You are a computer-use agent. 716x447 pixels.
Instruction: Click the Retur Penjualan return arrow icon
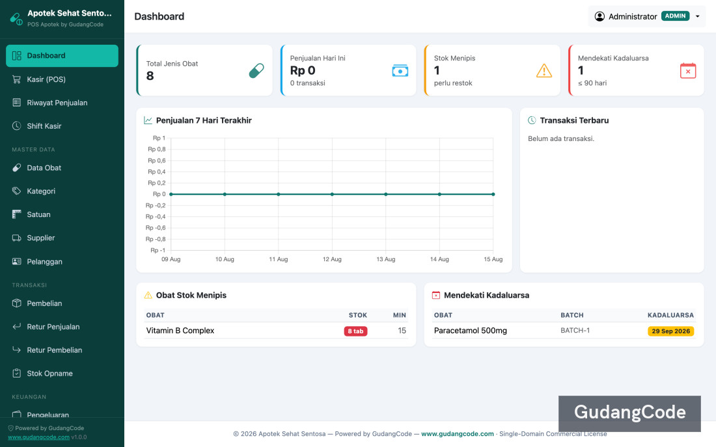point(16,326)
